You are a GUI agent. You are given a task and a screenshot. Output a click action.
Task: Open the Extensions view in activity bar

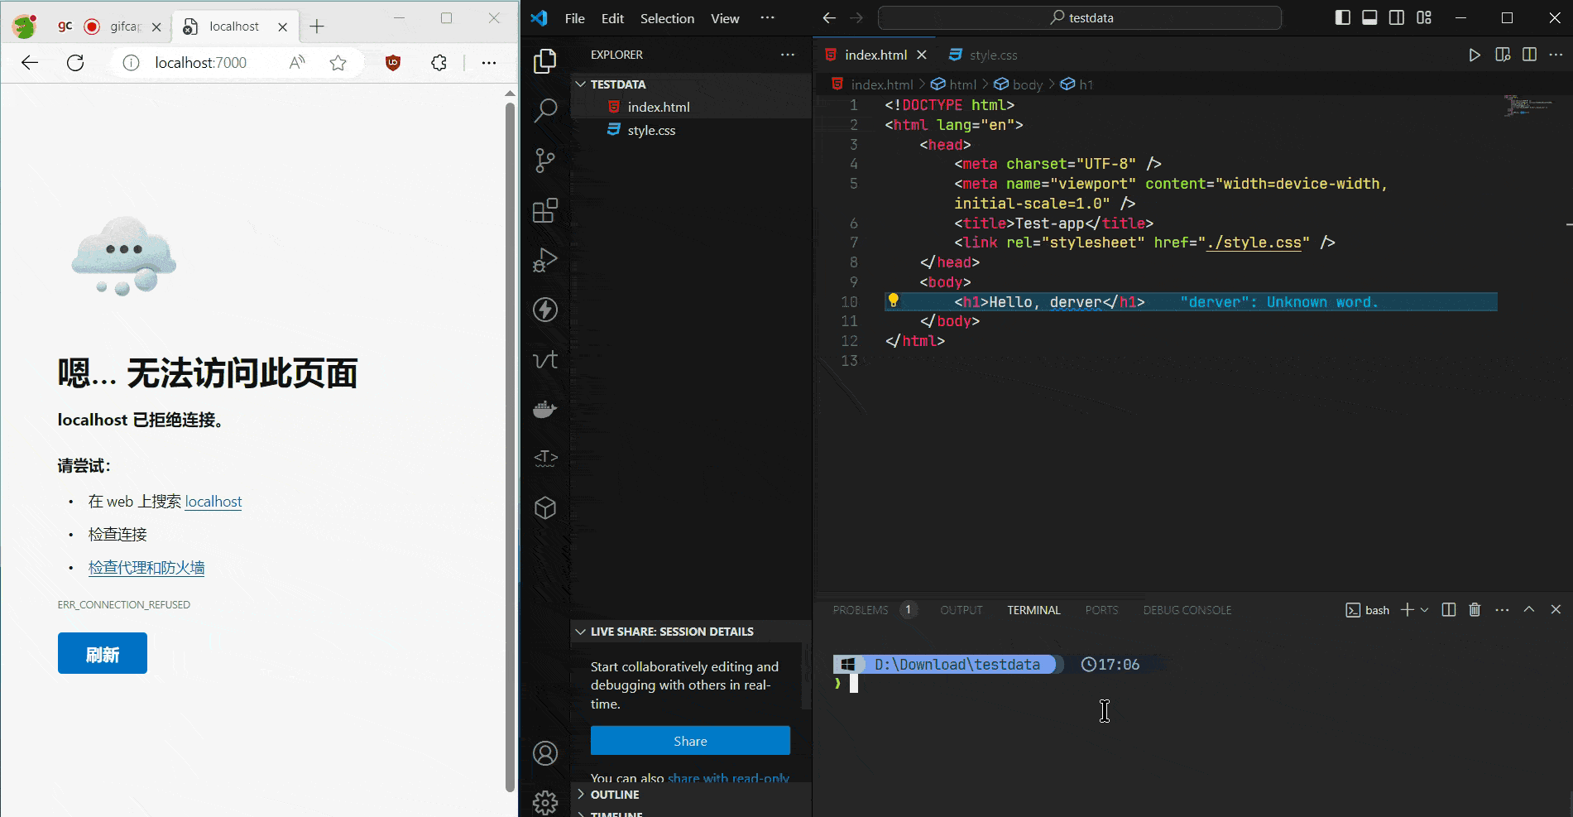coord(545,210)
